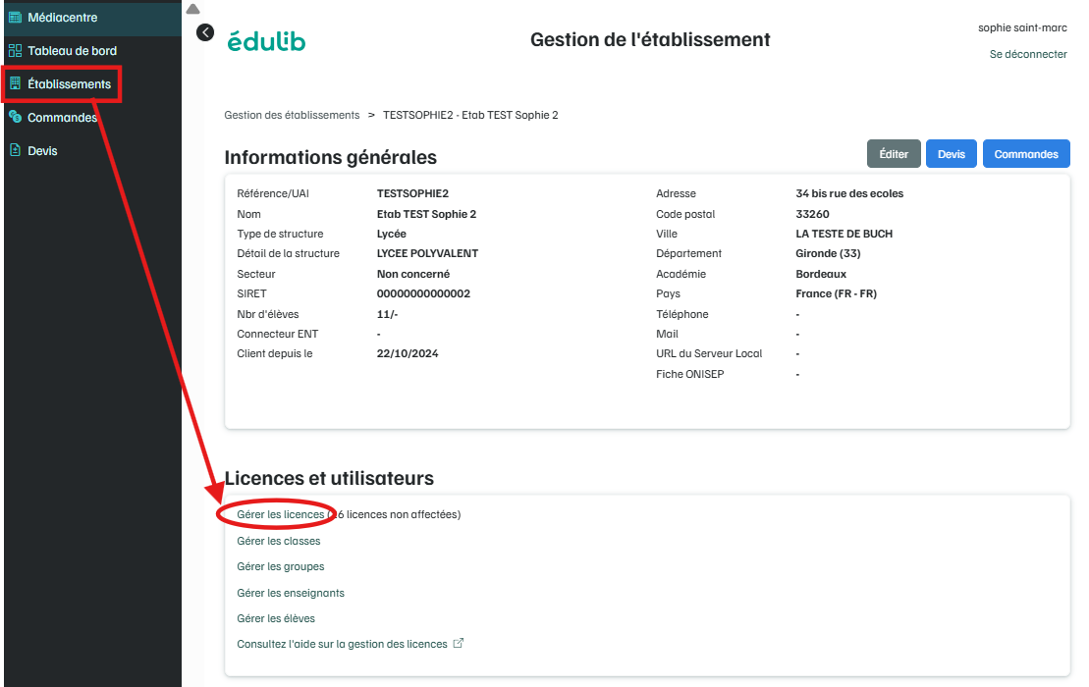
Task: Open Médiacentre menu item
Action: pyautogui.click(x=62, y=18)
